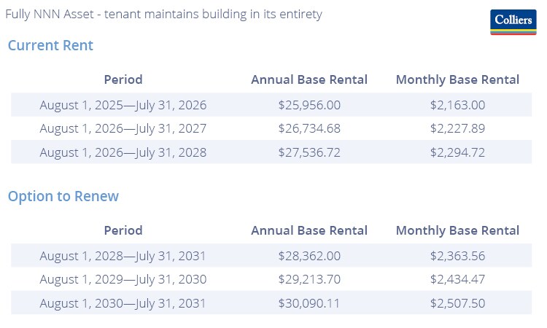This screenshot has height=328, width=547.
Task: Click the Period header in Option to Renew table
Action: coord(123,230)
